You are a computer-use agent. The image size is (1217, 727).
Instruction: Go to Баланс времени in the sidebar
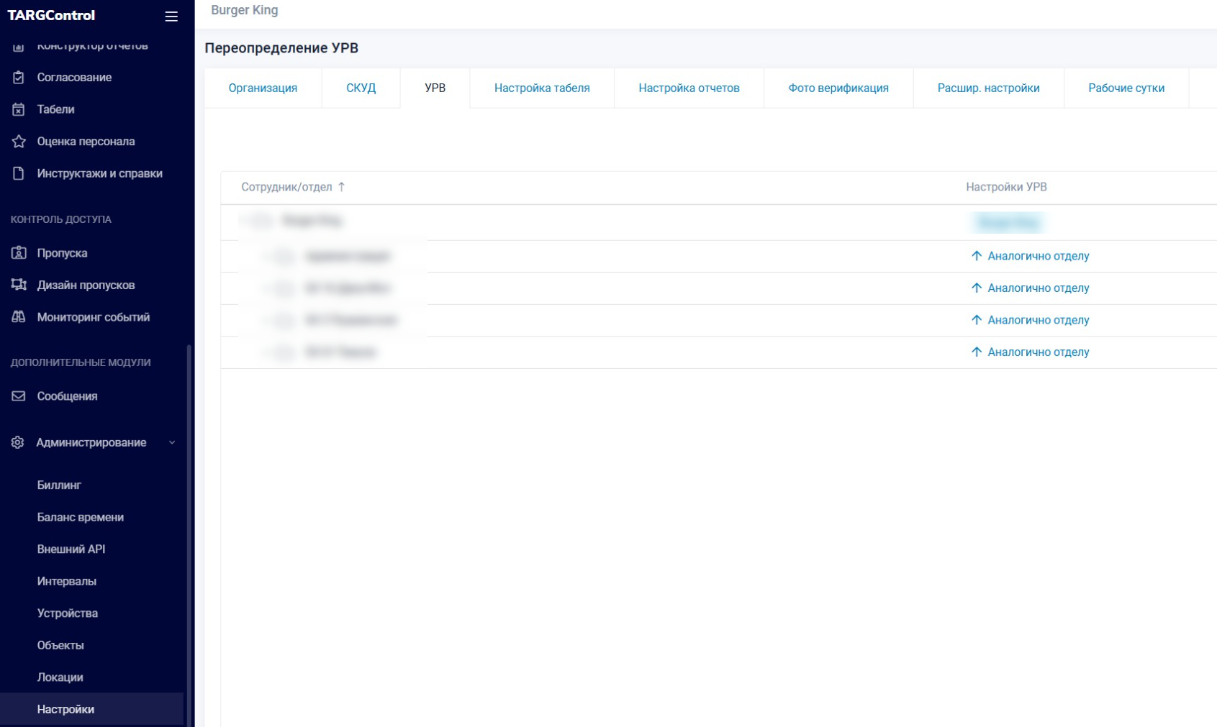[x=81, y=517]
